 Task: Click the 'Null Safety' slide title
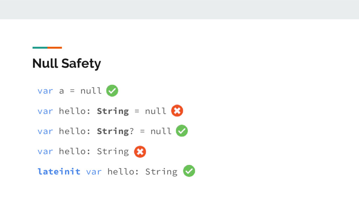tap(66, 63)
